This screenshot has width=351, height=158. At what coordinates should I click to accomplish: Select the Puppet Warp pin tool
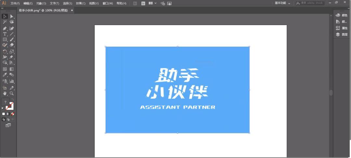coord(12,57)
